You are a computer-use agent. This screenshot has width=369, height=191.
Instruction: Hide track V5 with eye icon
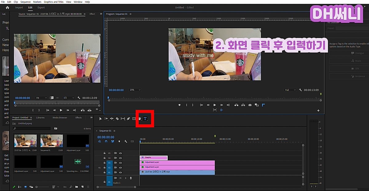[121, 153]
